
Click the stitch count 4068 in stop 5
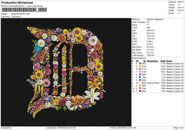pos(144,75)
